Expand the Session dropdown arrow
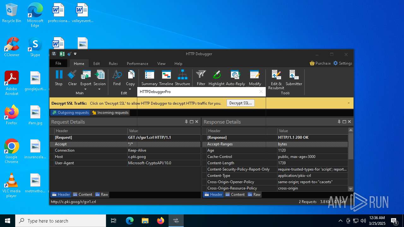Screen dimensions: 404x227 (x=99, y=89)
